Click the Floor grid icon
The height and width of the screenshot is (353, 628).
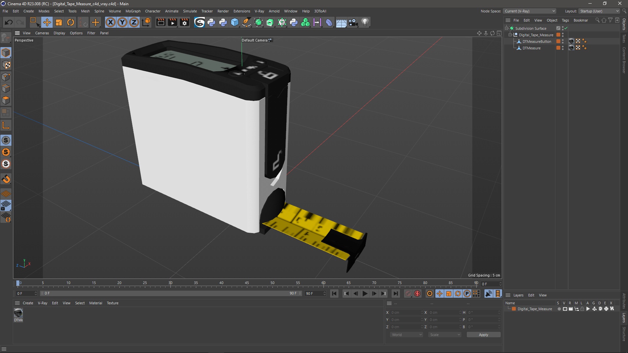[x=341, y=22]
